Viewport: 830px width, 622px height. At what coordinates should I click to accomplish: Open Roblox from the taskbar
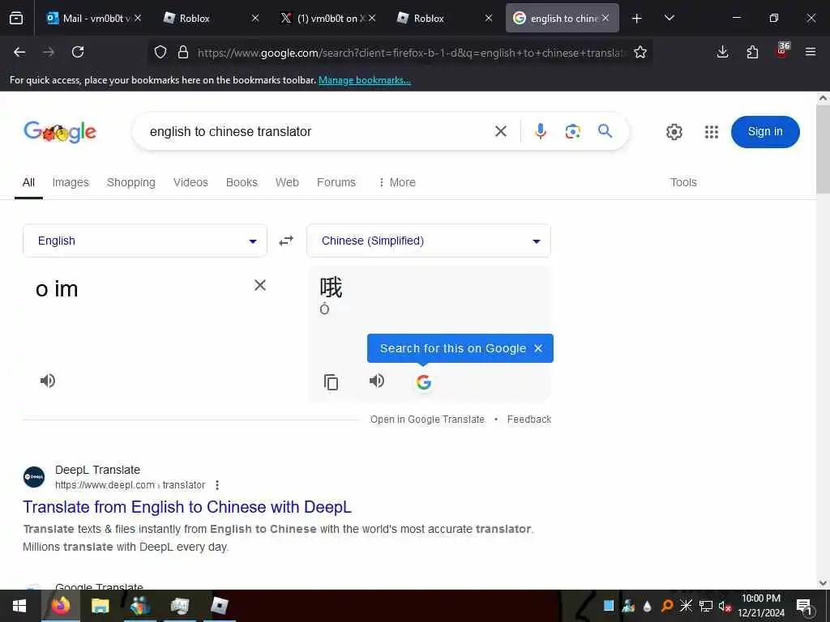click(x=219, y=606)
